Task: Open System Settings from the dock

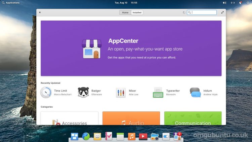Action: tap(166, 137)
